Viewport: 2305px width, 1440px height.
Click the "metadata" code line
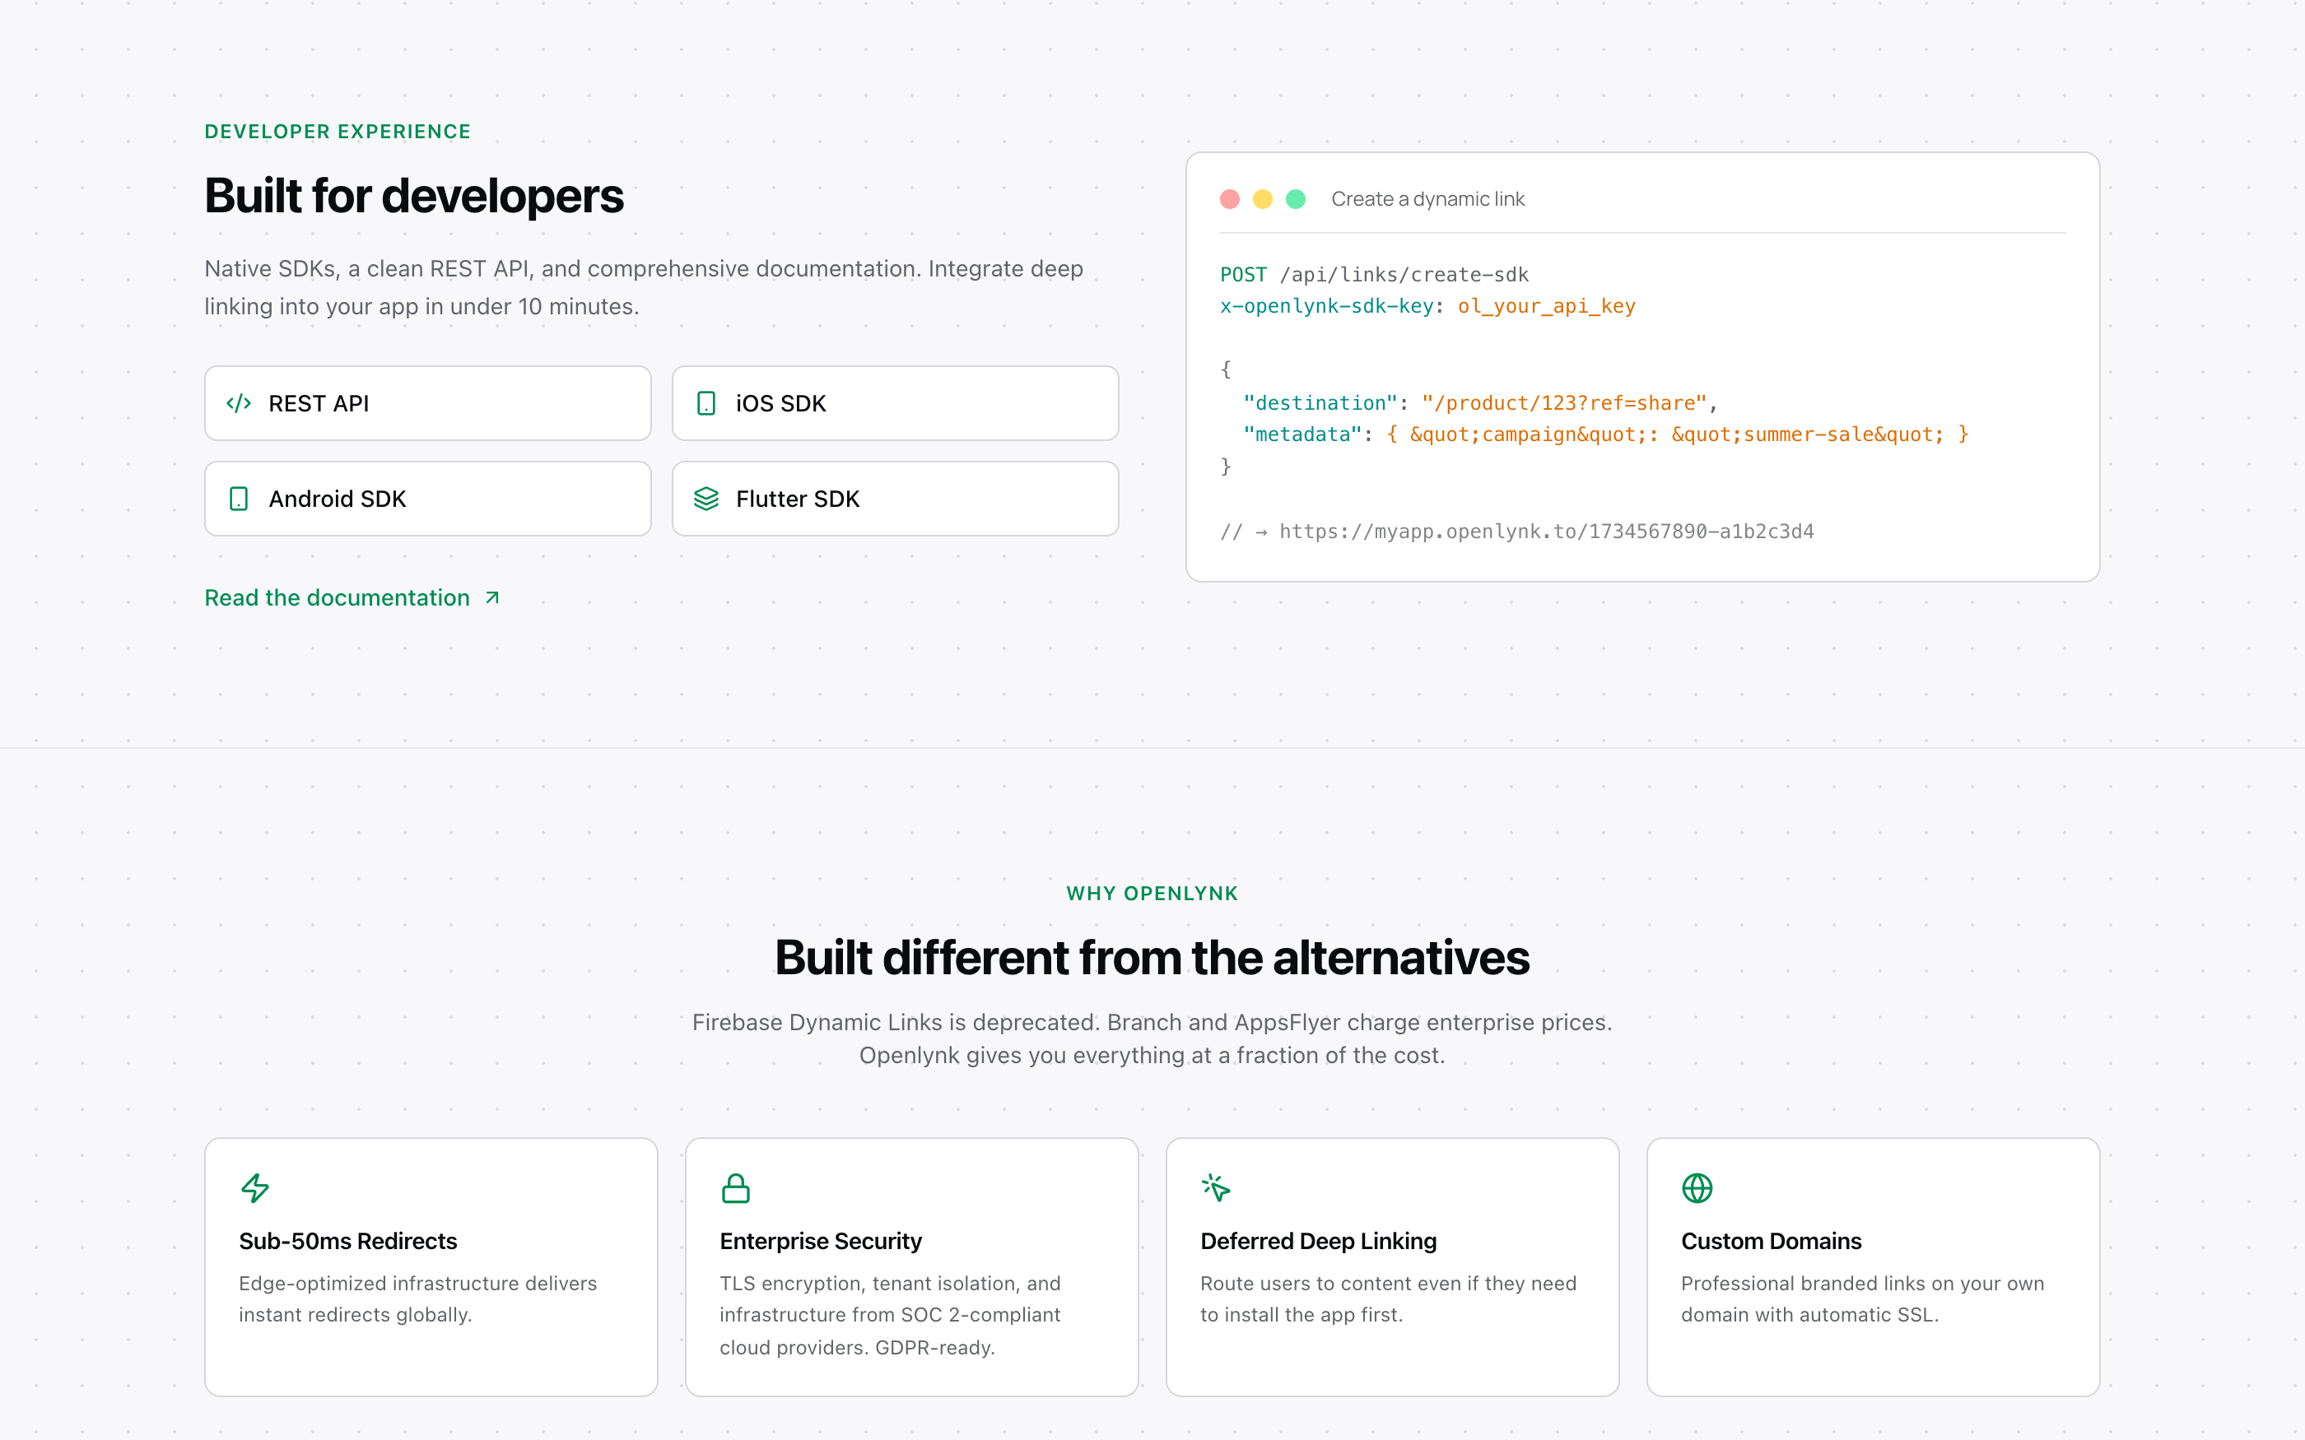[x=1606, y=434]
